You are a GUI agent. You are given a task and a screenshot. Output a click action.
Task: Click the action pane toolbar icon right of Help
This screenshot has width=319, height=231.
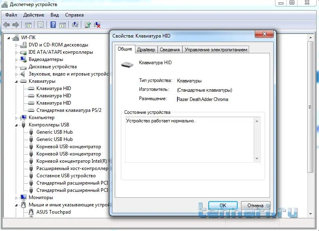click(62, 25)
